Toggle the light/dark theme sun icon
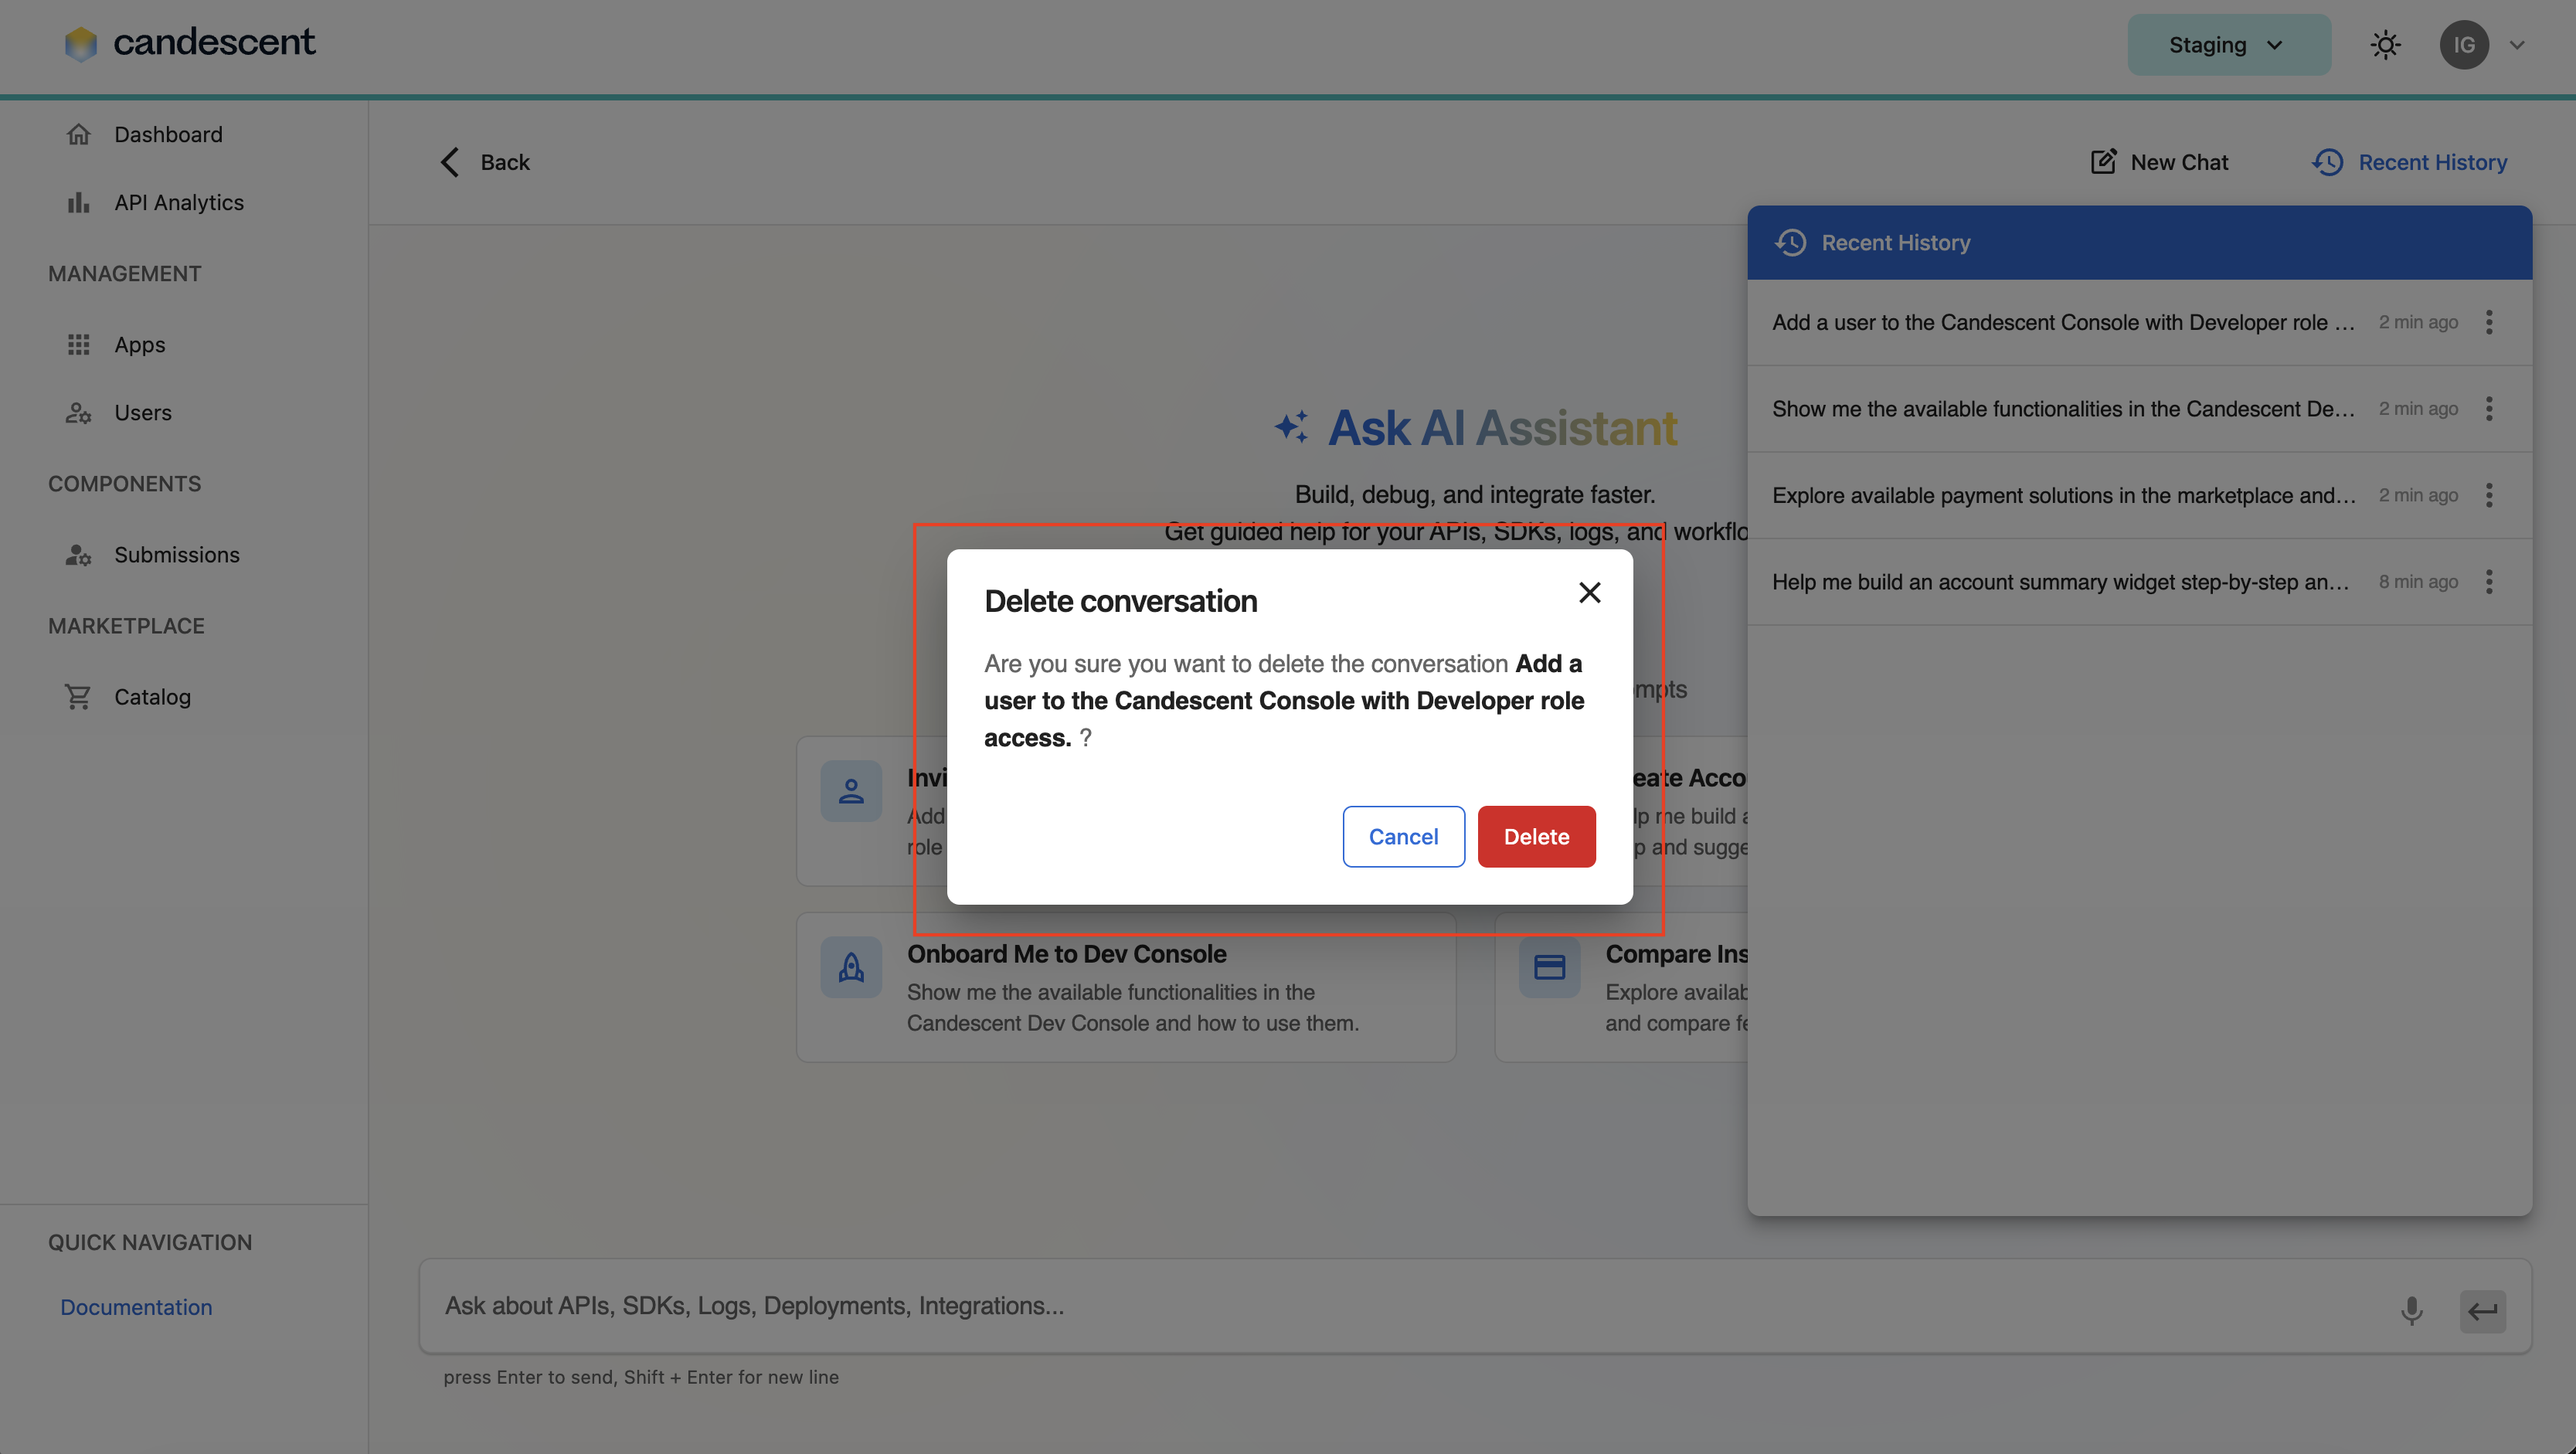This screenshot has height=1454, width=2576. click(x=2385, y=45)
